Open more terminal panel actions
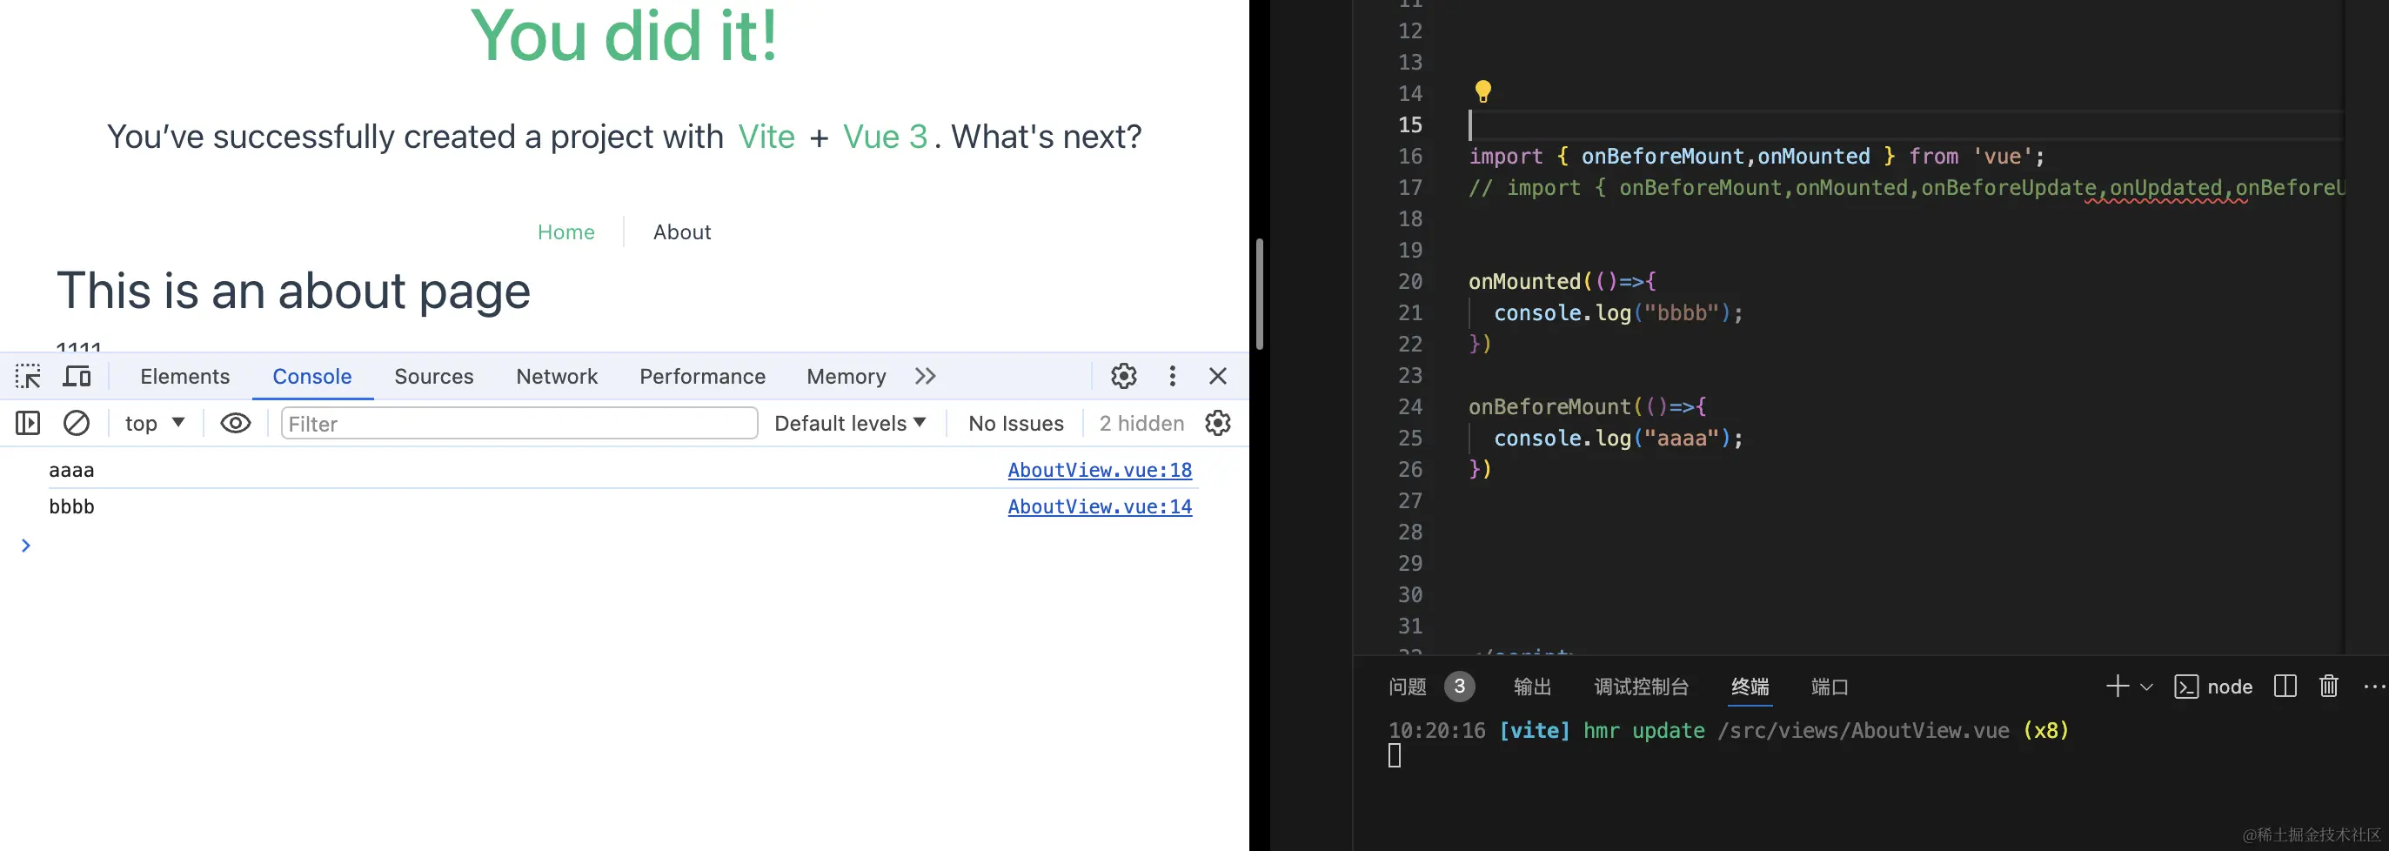The width and height of the screenshot is (2389, 851). click(x=2374, y=687)
